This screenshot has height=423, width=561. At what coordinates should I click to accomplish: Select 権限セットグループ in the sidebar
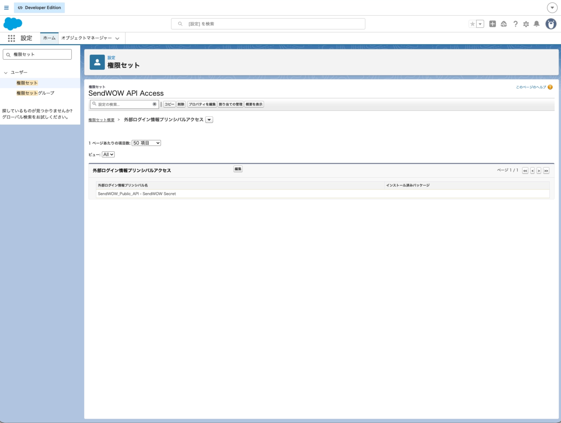(x=35, y=93)
